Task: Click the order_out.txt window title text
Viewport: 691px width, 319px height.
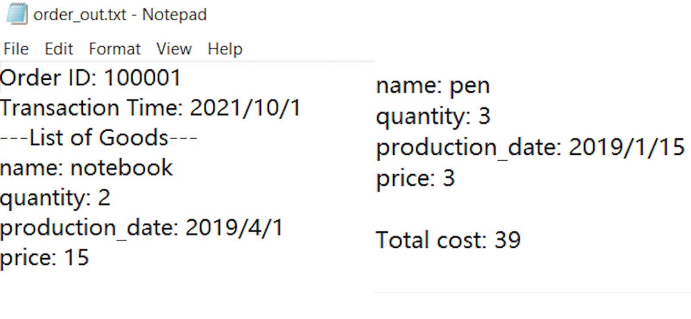Action: point(120,15)
